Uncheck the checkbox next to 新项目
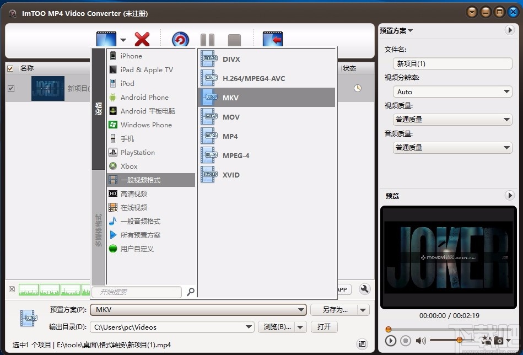This screenshot has width=523, height=355. coord(11,88)
